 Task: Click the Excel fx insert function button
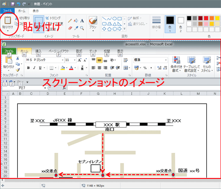point(64,88)
